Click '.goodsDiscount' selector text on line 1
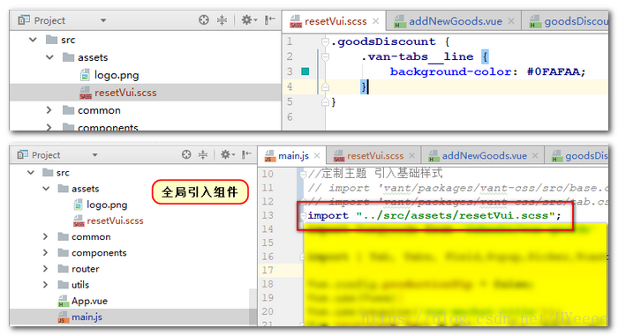 pos(383,41)
